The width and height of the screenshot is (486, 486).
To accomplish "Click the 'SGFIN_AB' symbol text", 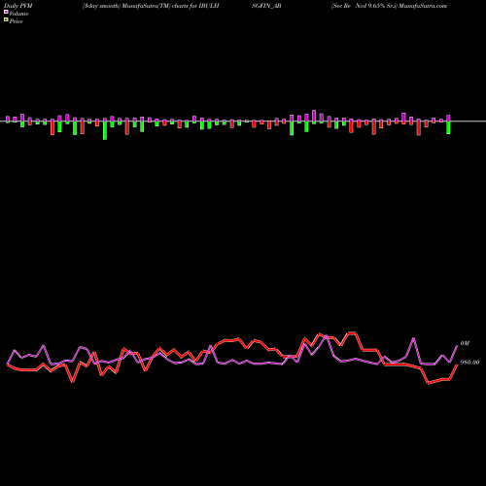I will [x=266, y=6].
